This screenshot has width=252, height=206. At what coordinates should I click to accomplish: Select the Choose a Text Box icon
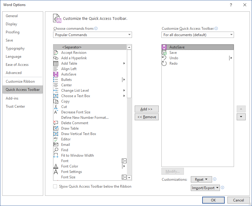click(56, 96)
